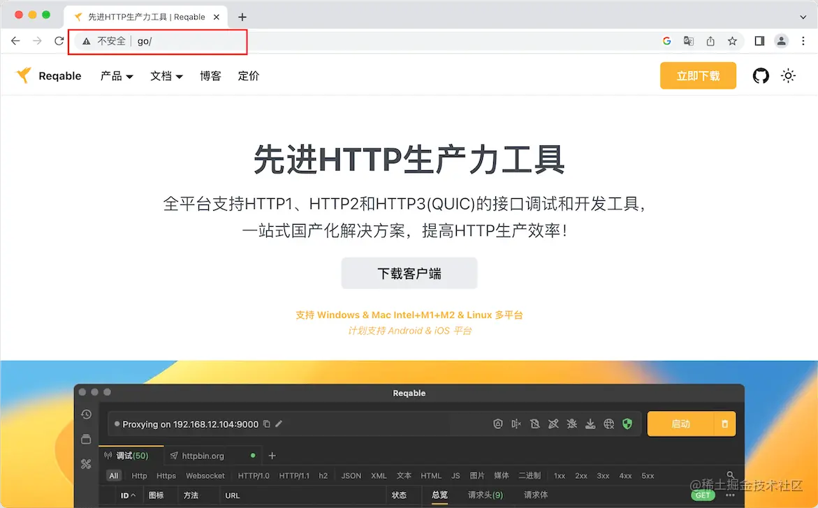Click the collection box icon in app sidebar
This screenshot has height=508, width=818.
[86, 439]
